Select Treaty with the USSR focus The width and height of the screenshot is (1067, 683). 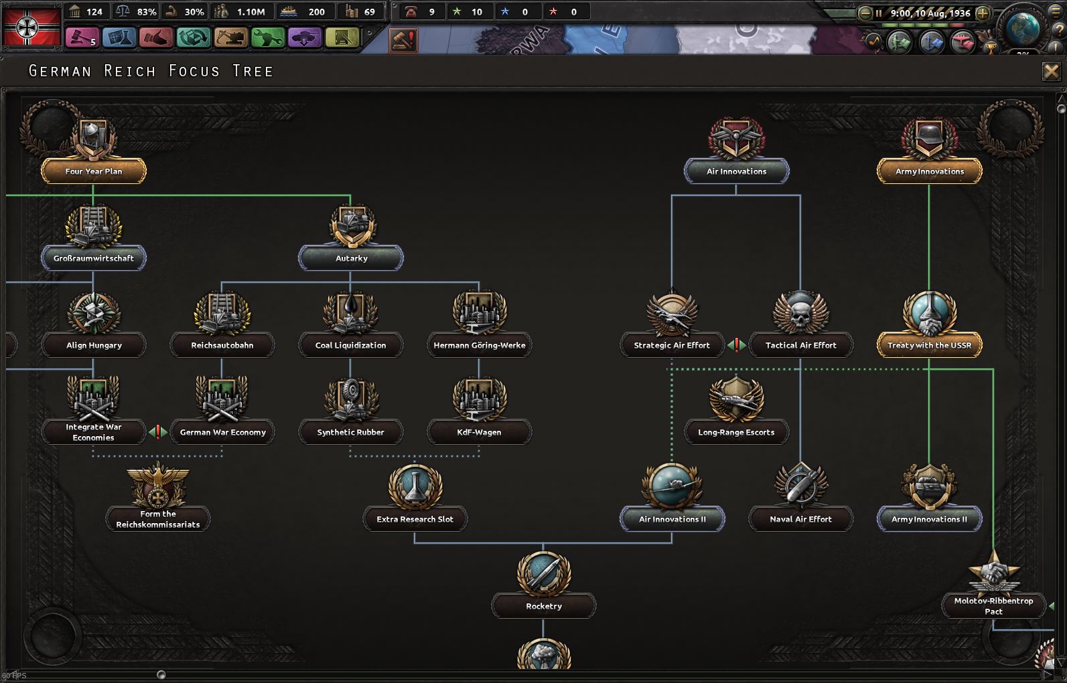pos(929,345)
